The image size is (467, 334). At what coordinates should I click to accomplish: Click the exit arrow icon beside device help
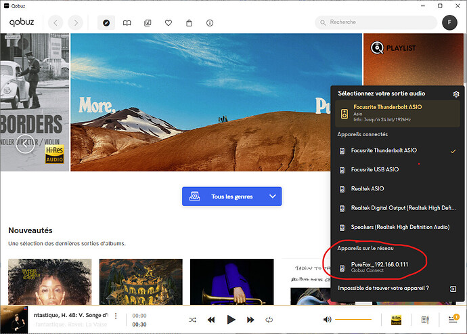pos(453,289)
